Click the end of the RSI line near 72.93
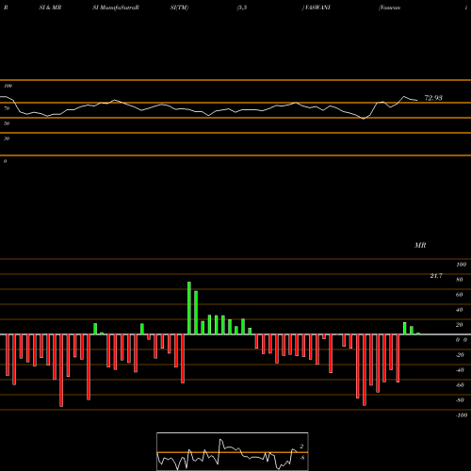This screenshot has height=471, width=471. click(417, 101)
